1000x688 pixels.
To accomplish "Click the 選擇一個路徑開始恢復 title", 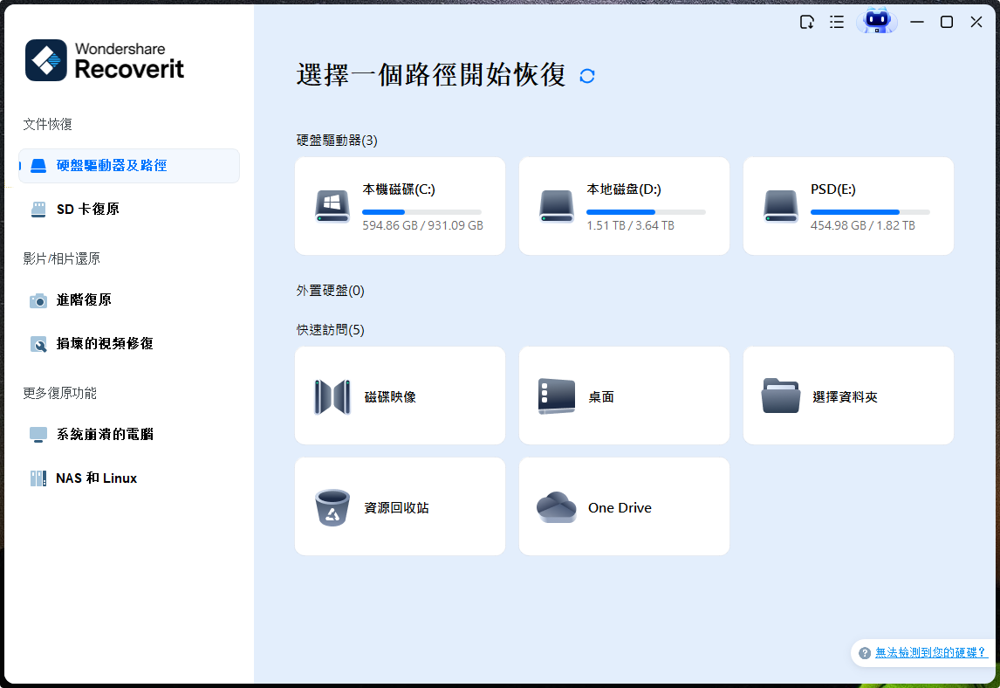I will pyautogui.click(x=431, y=75).
